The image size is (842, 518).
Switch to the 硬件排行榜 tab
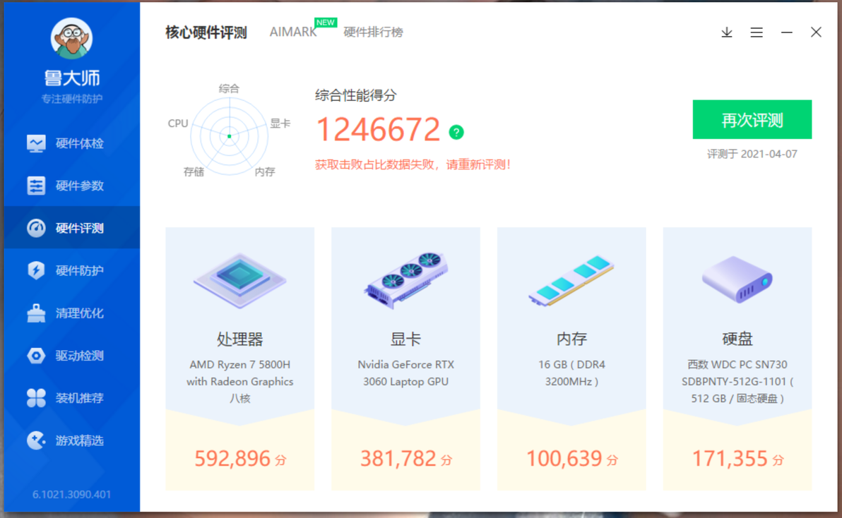(x=373, y=32)
